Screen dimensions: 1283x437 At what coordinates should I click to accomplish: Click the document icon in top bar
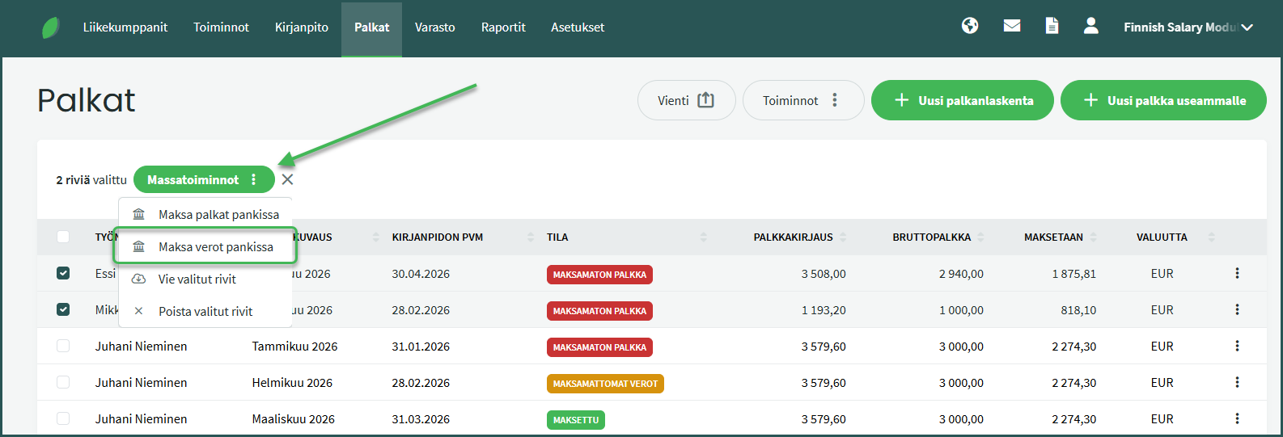pyautogui.click(x=1052, y=26)
